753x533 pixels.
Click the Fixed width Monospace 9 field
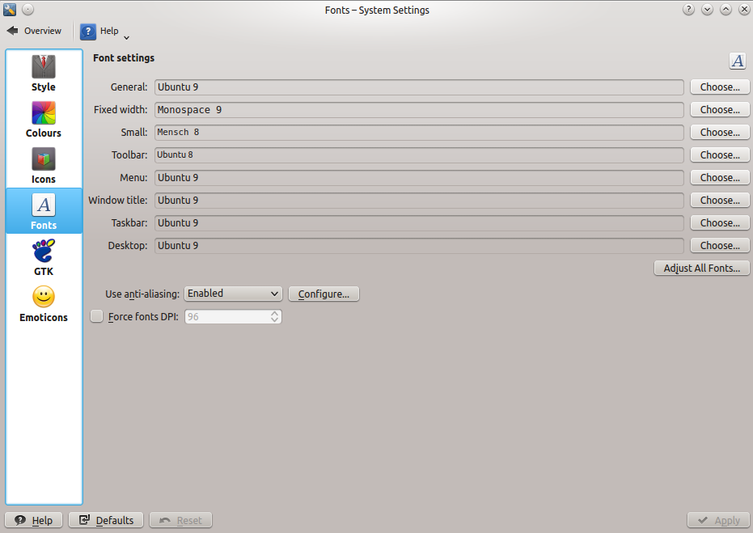point(419,109)
